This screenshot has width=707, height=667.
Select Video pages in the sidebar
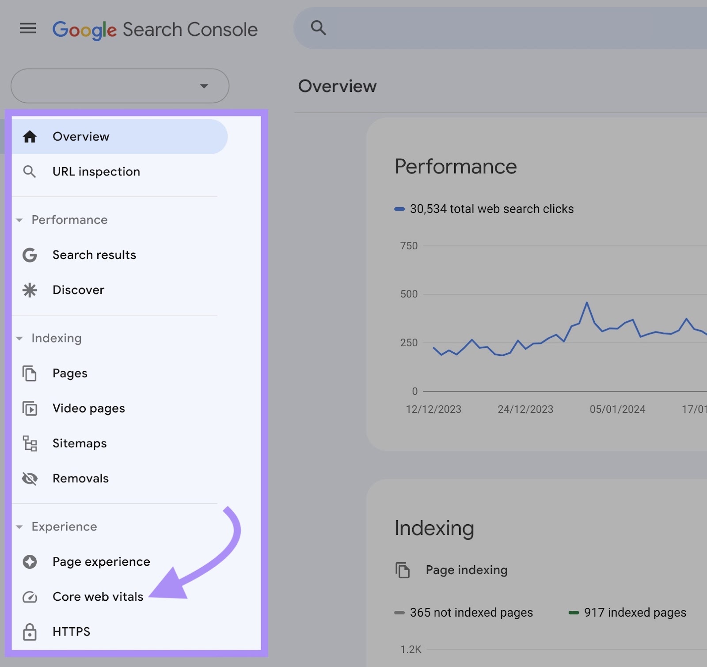click(x=88, y=408)
